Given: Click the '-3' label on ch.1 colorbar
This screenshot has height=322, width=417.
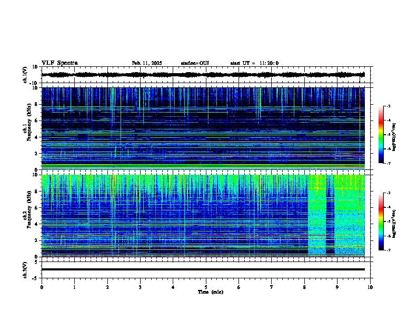Looking at the screenshot, I should pyautogui.click(x=388, y=106).
